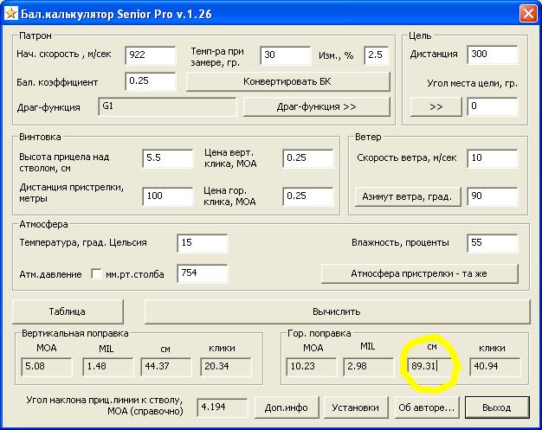
Task: Focus the Скорость ветра input field
Action: pyautogui.click(x=492, y=158)
